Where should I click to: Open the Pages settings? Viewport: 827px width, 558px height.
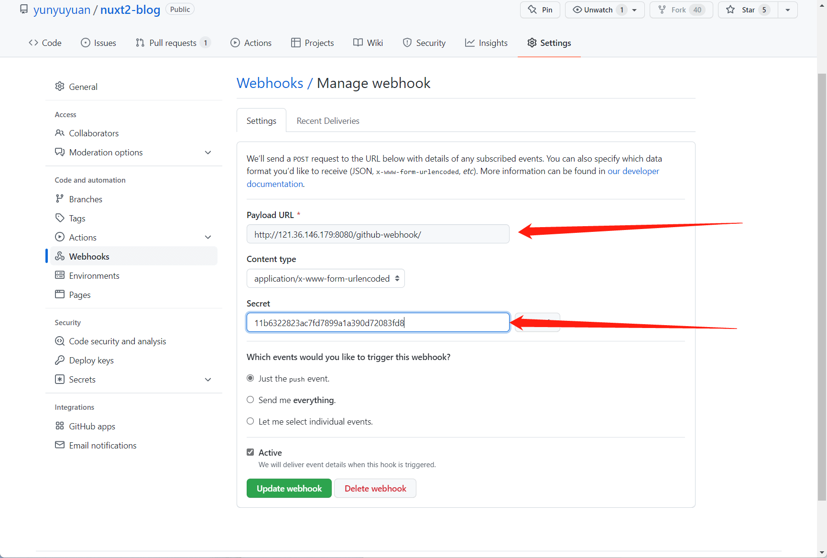click(x=79, y=295)
